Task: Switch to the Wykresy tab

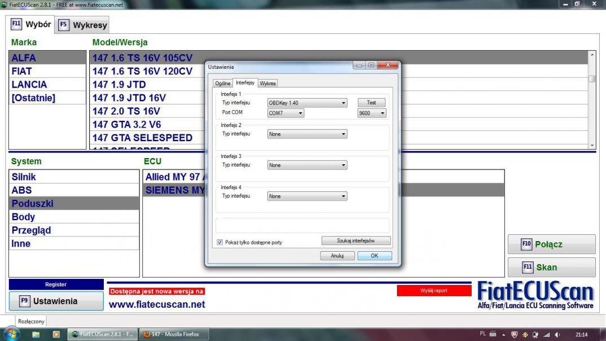Action: pos(82,25)
